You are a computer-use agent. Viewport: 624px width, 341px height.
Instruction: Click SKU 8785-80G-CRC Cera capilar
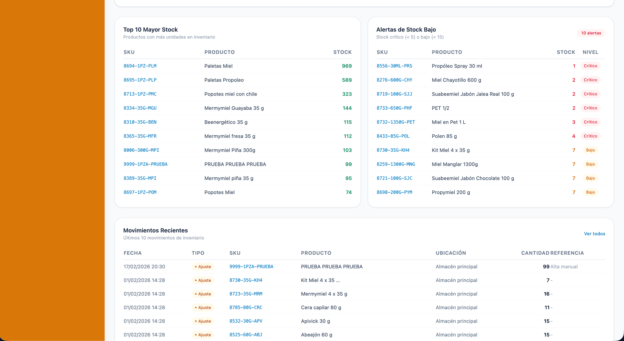[x=246, y=308]
